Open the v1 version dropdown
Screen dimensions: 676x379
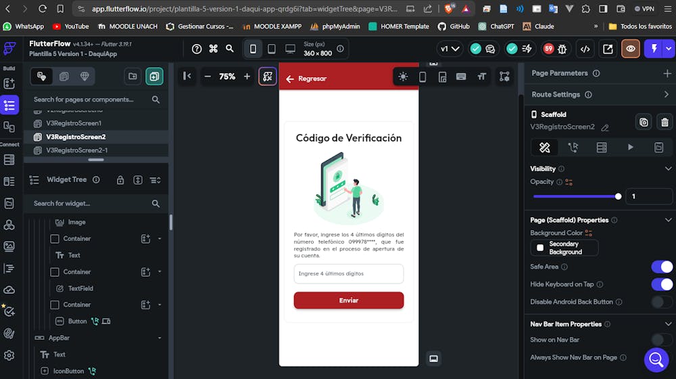(x=450, y=49)
